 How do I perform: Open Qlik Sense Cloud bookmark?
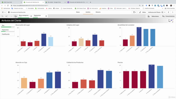(x=80, y=9)
